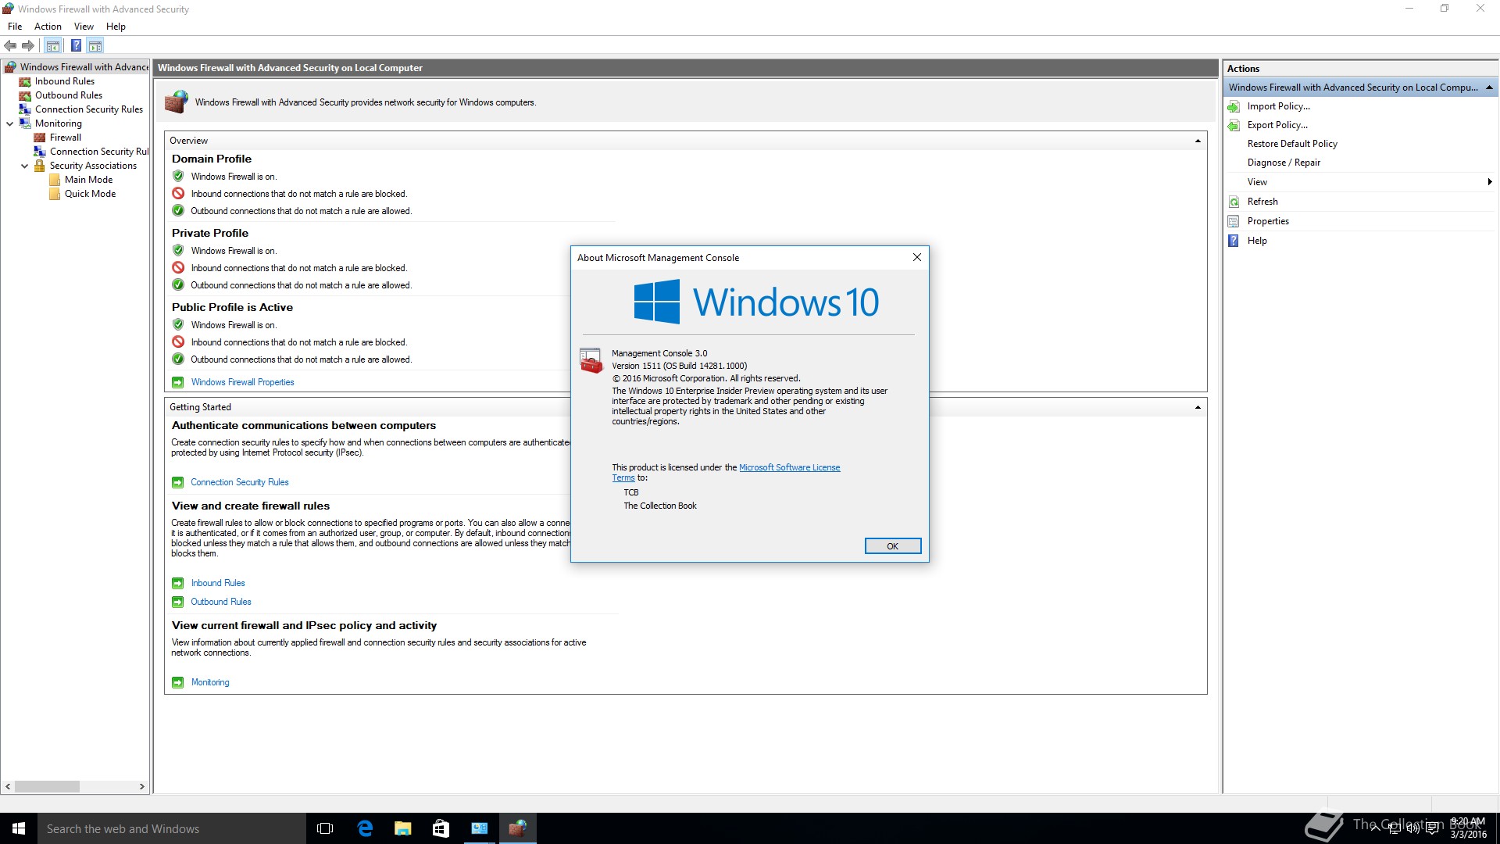Open the Microsoft Software License link
Viewport: 1500px width, 844px height.
coord(789,467)
